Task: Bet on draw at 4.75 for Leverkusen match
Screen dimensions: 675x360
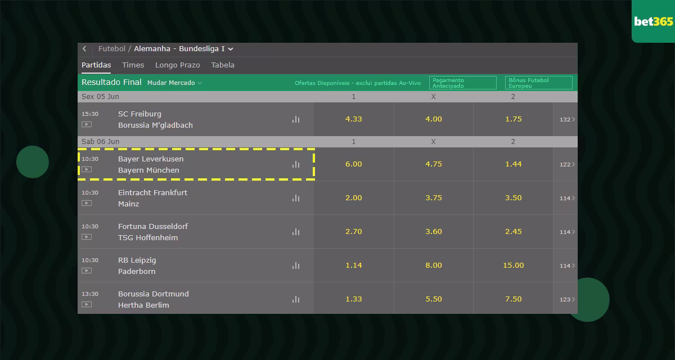Action: (x=434, y=164)
